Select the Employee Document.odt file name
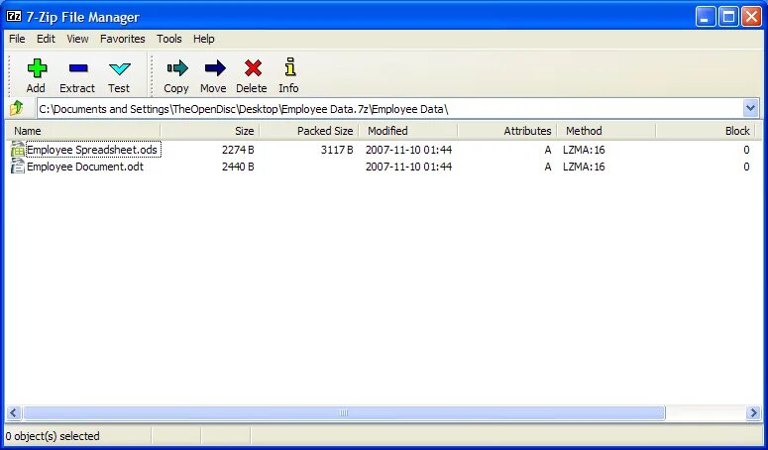 (x=85, y=167)
